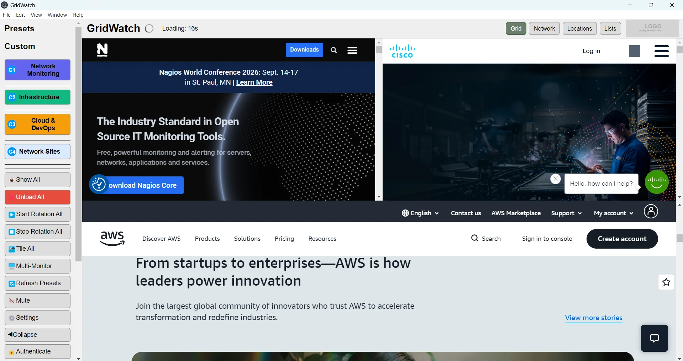Open the Support dropdown on AWS
The image size is (683, 361).
[x=566, y=213]
